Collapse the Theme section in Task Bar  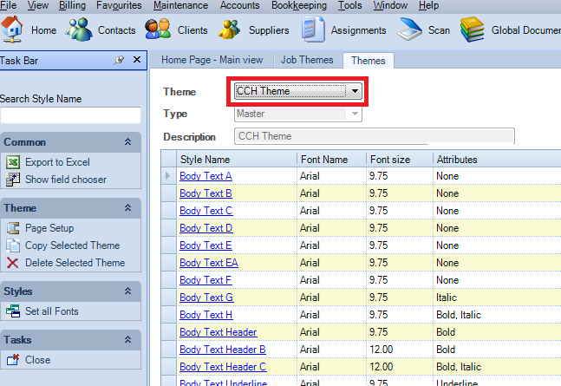[127, 207]
